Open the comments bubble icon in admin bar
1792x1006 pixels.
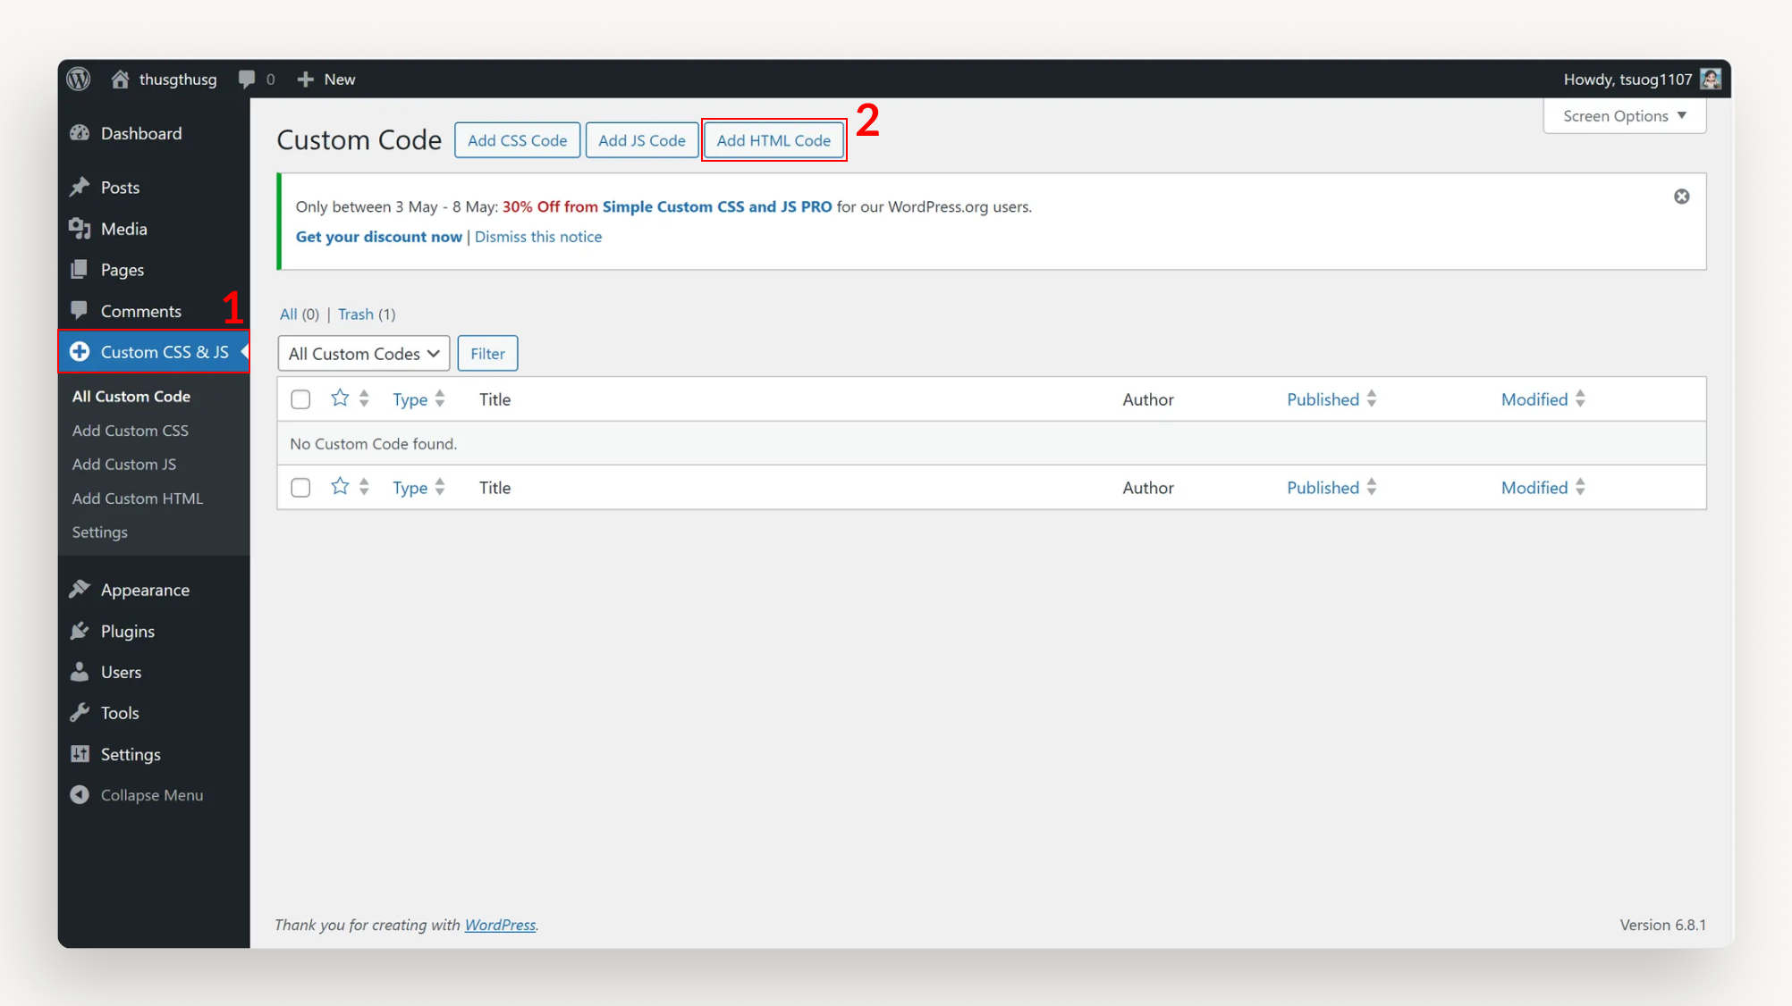click(x=247, y=79)
